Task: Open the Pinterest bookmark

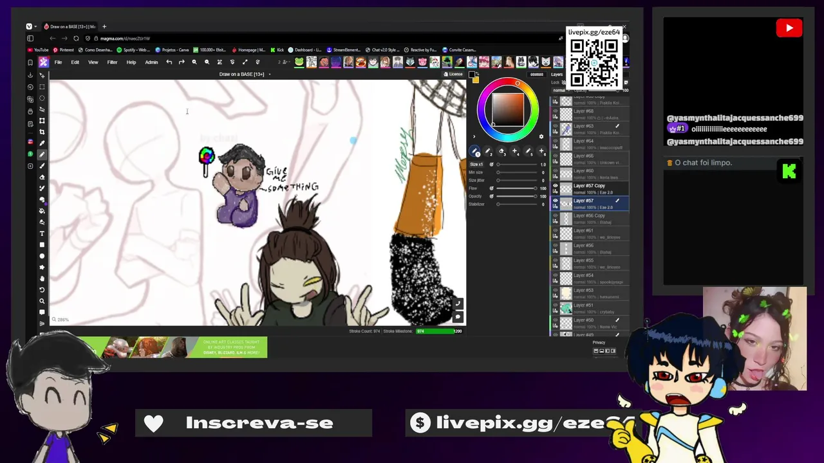Action: [x=64, y=50]
